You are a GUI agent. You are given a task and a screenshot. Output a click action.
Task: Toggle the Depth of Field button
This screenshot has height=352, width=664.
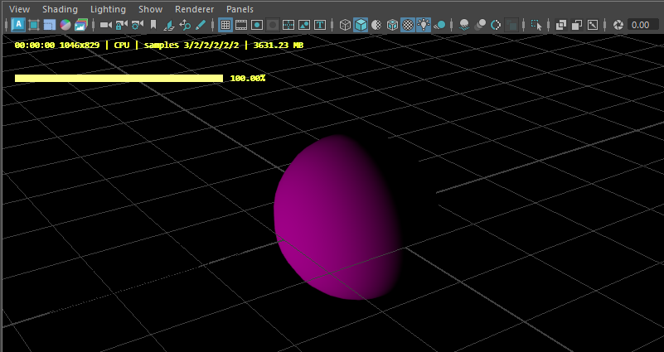coord(511,25)
